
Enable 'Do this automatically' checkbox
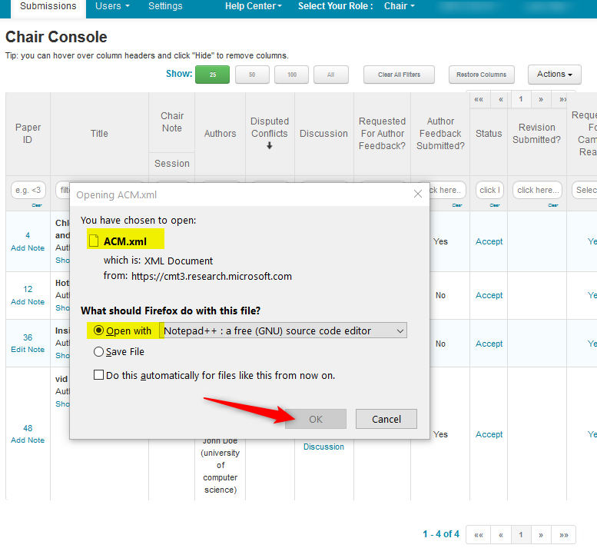98,375
